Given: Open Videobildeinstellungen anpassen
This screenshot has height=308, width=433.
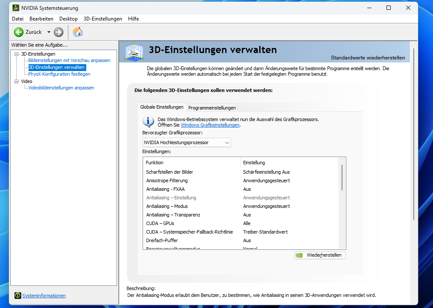Looking at the screenshot, I should coord(61,88).
